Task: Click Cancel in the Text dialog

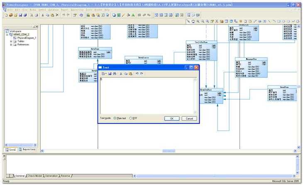Action: 189,118
